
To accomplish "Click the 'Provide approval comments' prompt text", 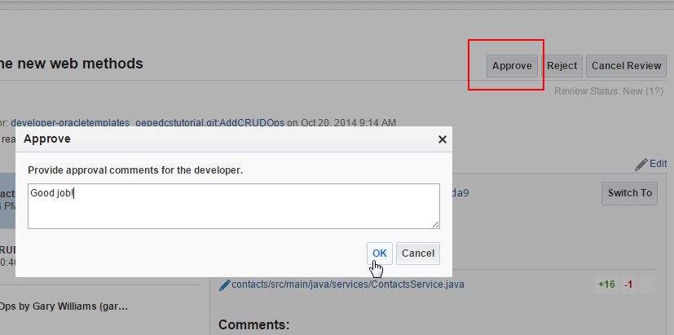I will (135, 170).
